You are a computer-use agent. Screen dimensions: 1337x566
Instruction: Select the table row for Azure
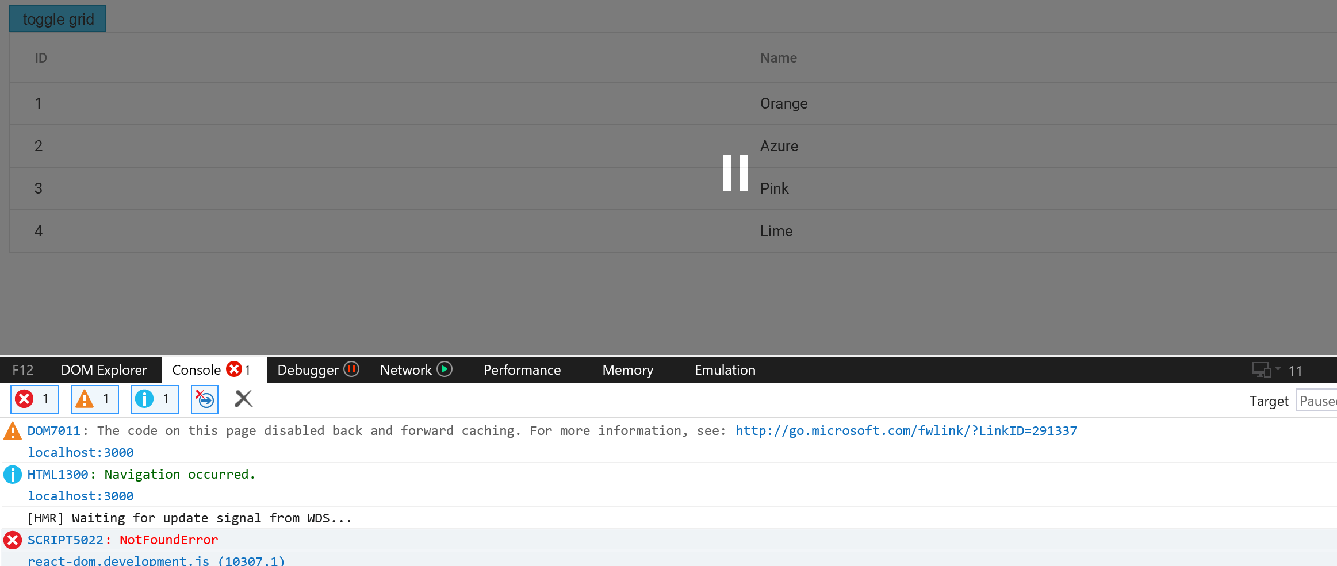click(x=779, y=146)
